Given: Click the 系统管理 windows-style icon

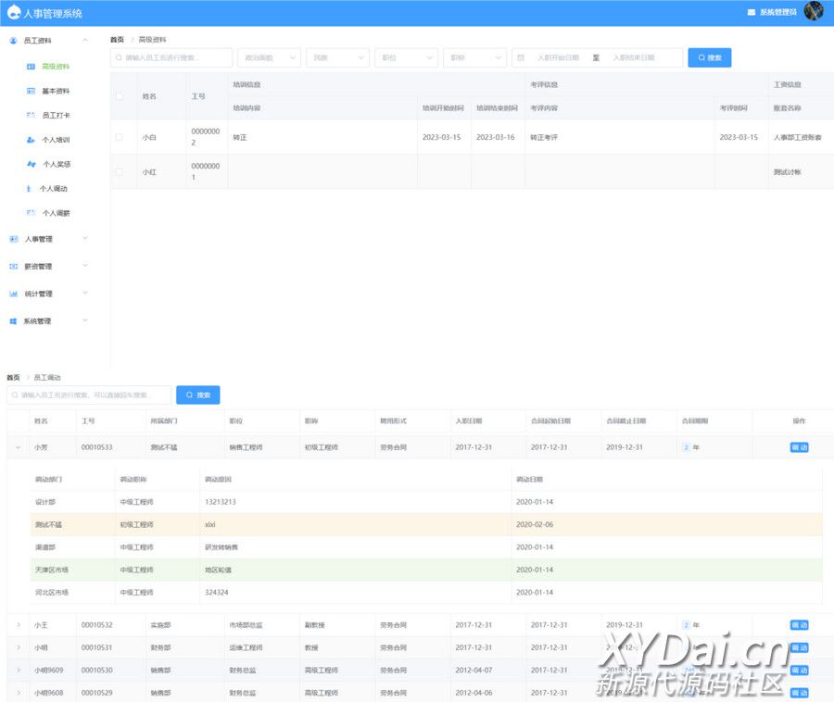Looking at the screenshot, I should (x=13, y=321).
